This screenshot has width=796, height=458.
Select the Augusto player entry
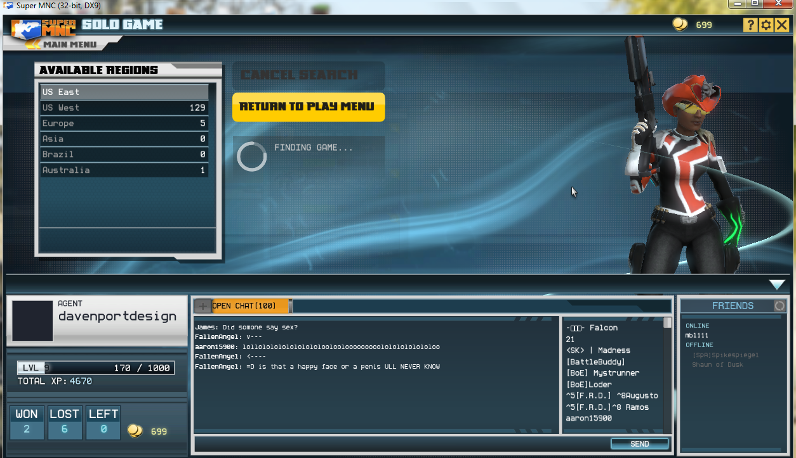(x=612, y=396)
